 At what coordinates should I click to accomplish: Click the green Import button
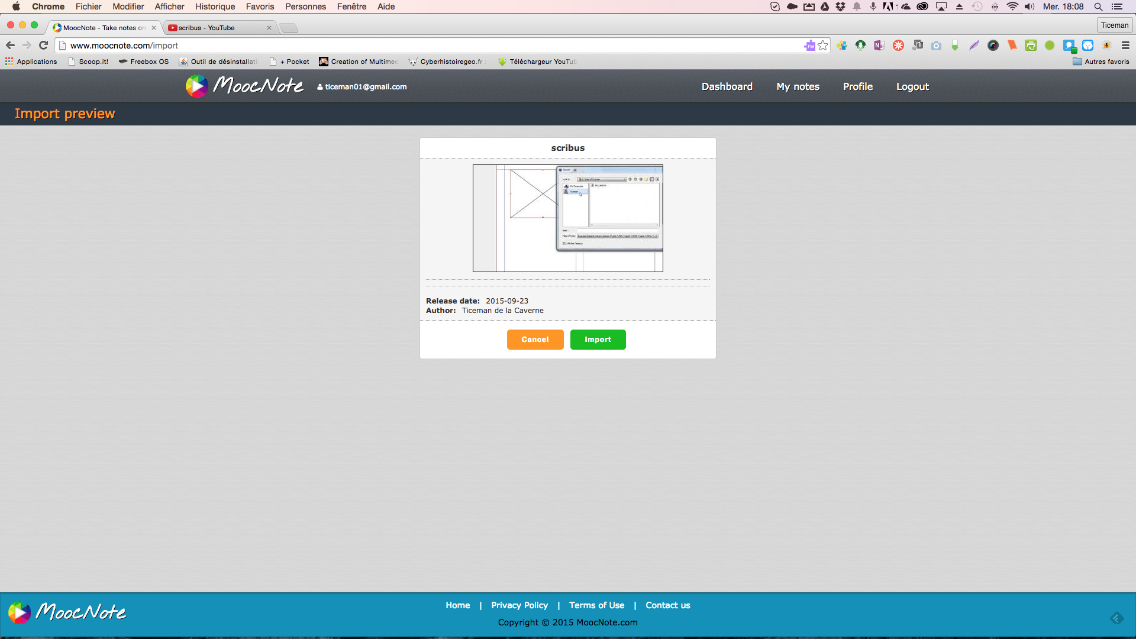pos(598,340)
